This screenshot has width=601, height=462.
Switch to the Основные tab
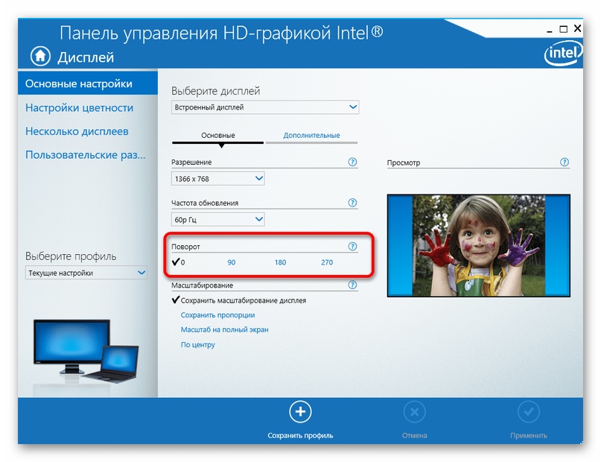click(x=218, y=136)
